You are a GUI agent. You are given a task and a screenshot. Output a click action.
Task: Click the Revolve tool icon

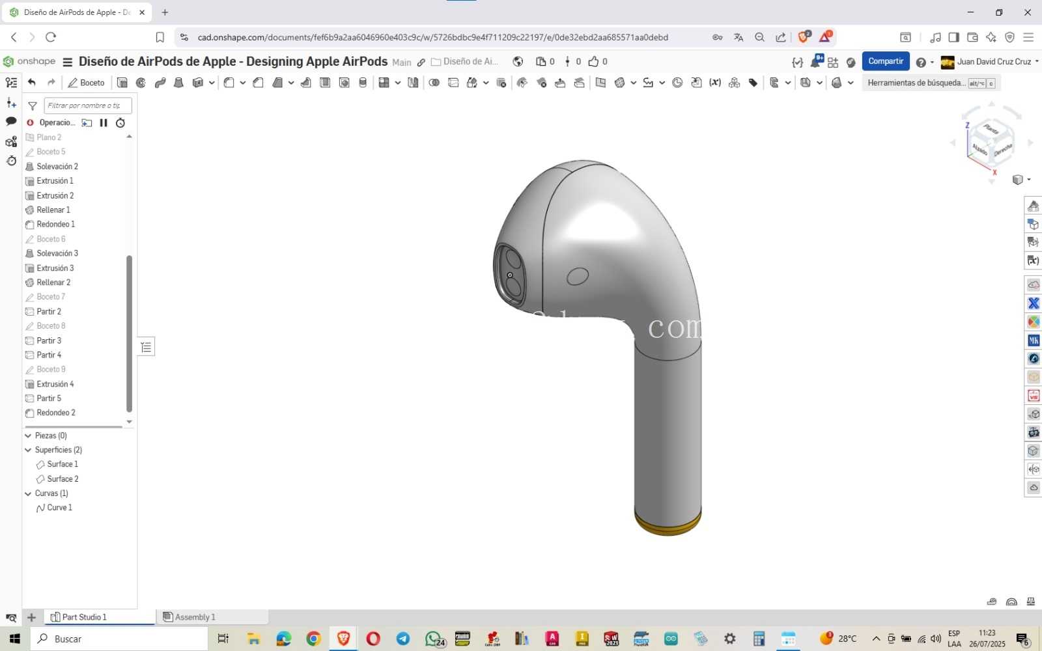pos(141,83)
